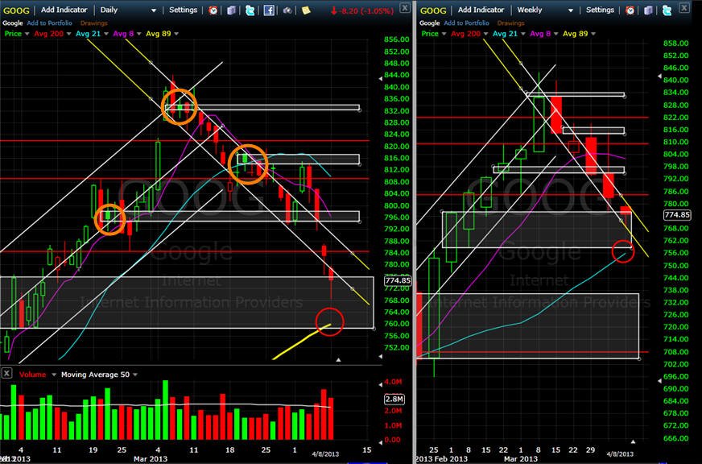Click the Drawings link on Weekly chart

click(x=510, y=23)
